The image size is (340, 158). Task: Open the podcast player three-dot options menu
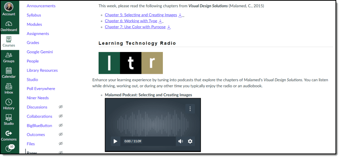(190, 109)
